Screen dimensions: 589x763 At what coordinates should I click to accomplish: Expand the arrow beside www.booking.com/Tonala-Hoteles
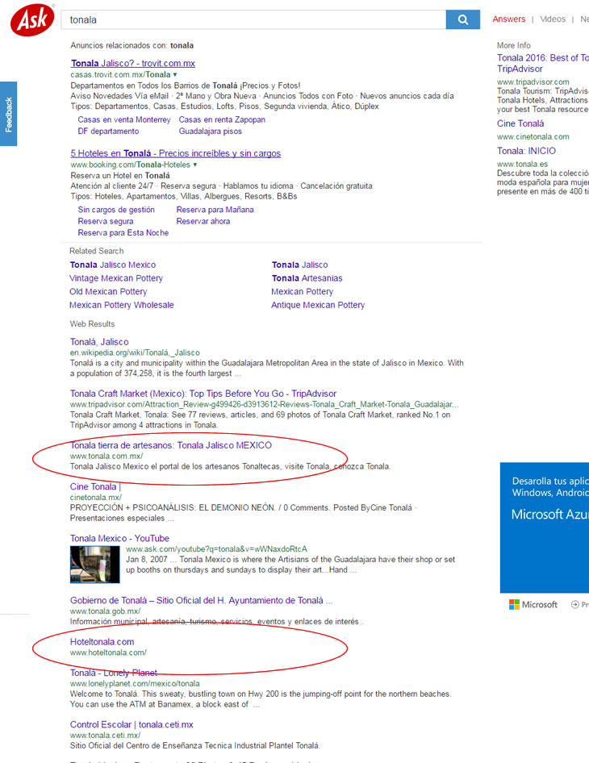tap(194, 165)
